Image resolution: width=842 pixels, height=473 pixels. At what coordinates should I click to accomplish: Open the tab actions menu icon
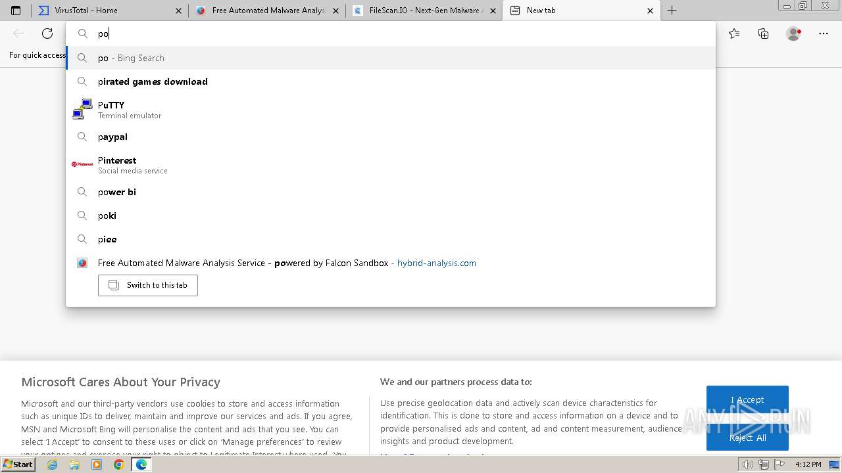tap(16, 11)
